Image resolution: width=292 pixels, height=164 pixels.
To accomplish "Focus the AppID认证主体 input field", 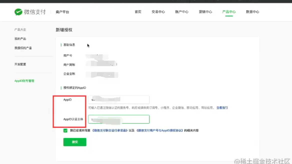I will pyautogui.click(x=119, y=119).
